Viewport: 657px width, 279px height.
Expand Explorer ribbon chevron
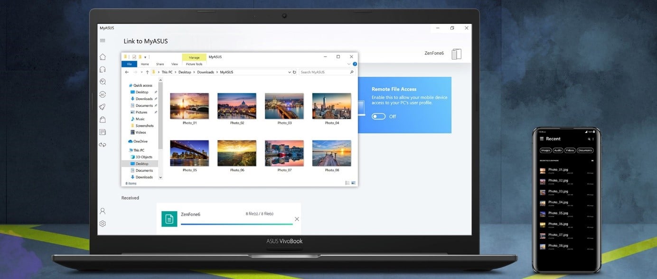click(x=349, y=64)
